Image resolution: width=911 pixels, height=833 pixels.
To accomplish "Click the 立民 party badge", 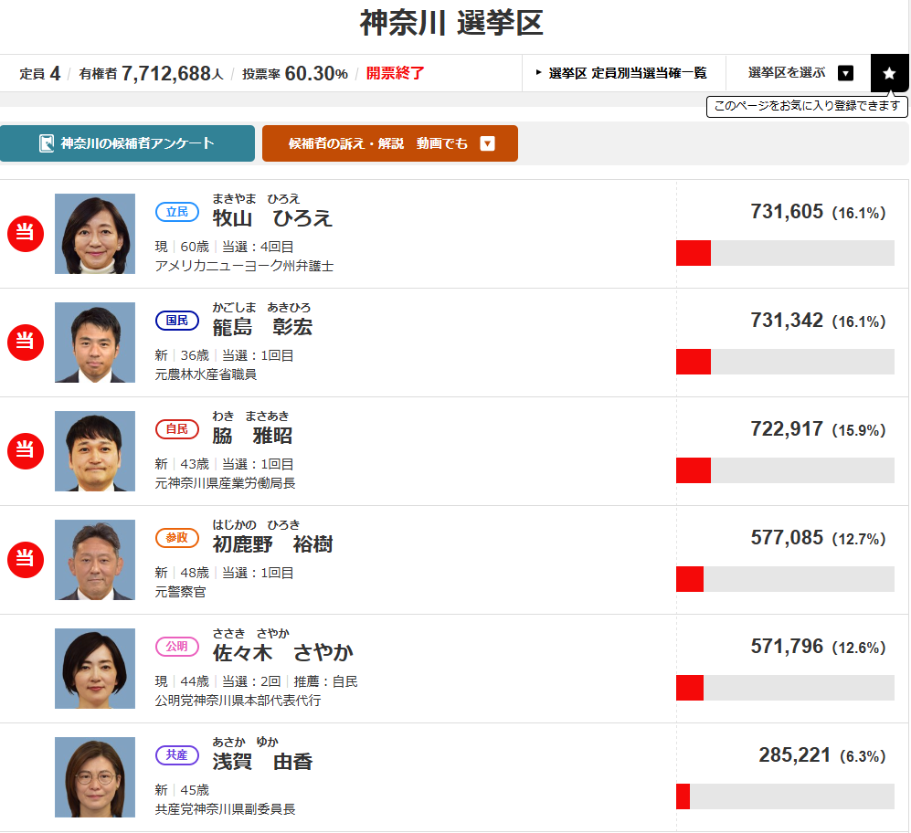I will (x=176, y=212).
